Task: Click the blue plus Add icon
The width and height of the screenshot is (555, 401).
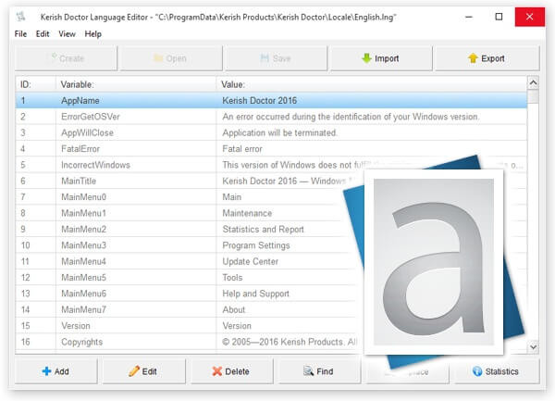Action: point(46,371)
